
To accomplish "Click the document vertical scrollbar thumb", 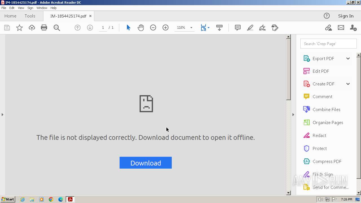I will [x=288, y=69].
